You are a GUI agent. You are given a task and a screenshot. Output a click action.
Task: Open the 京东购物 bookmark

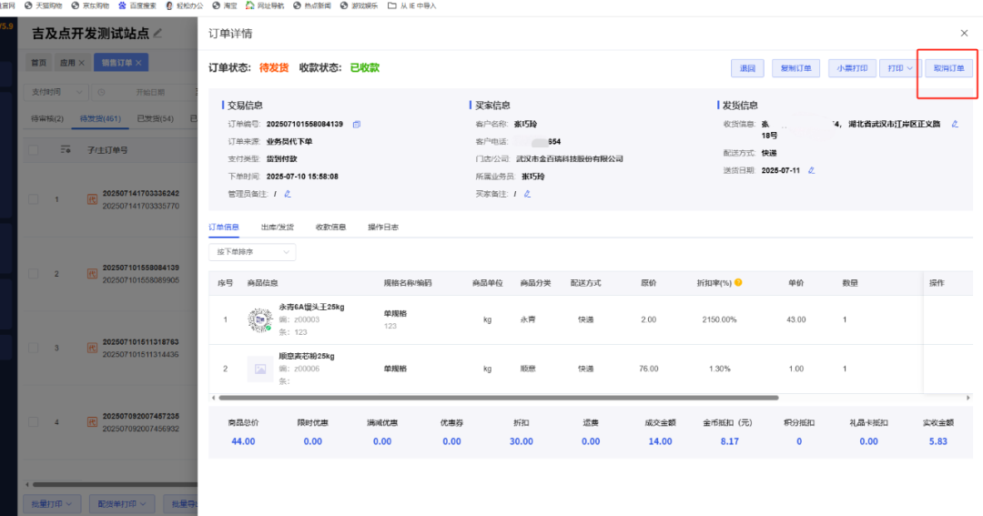[x=90, y=5]
